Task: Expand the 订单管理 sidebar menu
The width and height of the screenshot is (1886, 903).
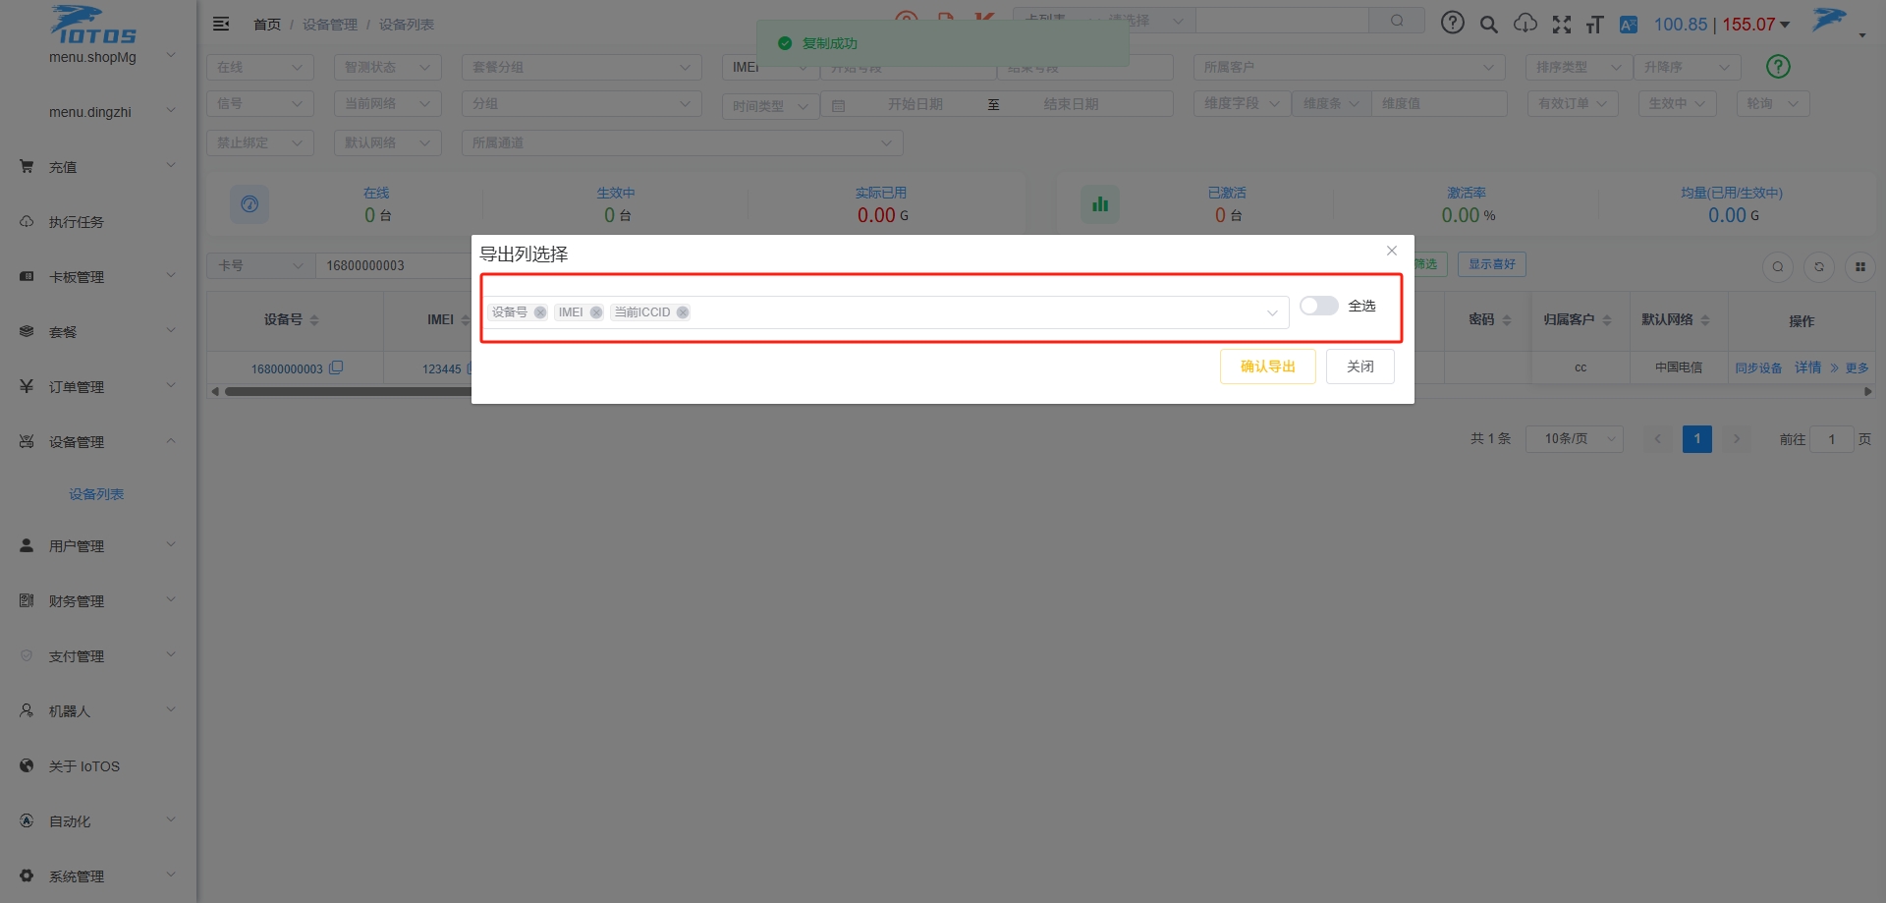Action: click(98, 387)
